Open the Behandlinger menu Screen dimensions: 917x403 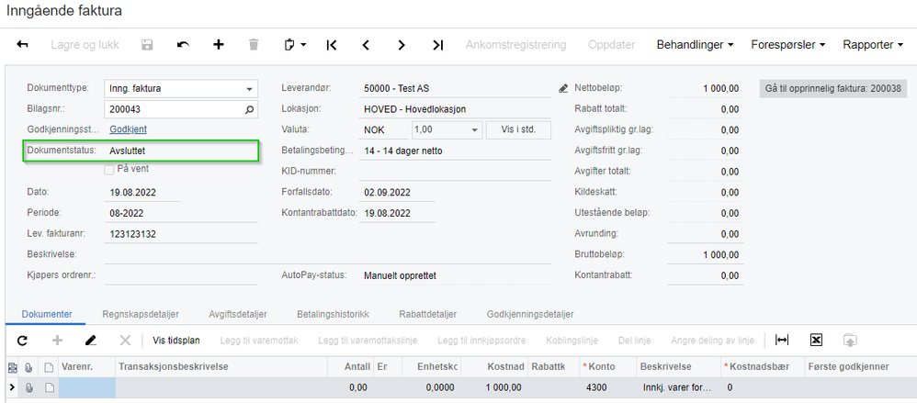coord(695,44)
